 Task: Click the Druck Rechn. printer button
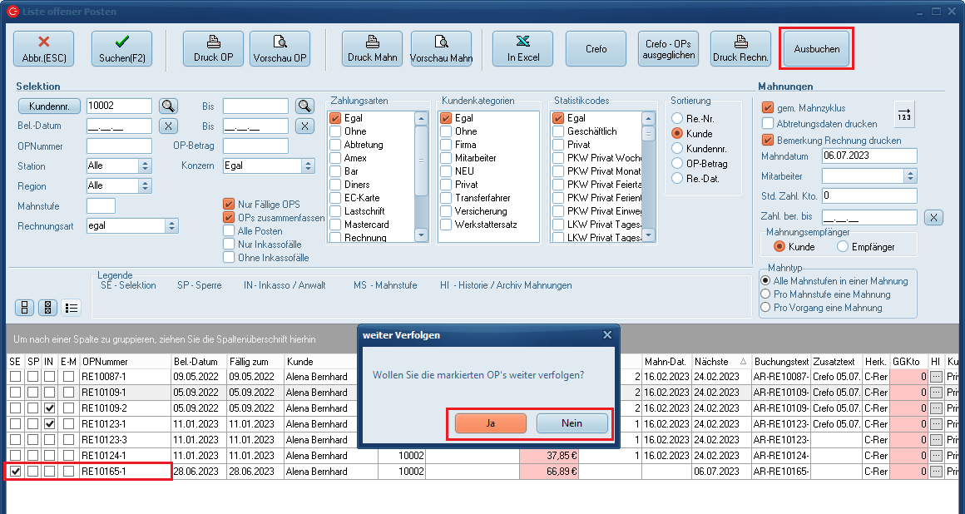click(740, 49)
